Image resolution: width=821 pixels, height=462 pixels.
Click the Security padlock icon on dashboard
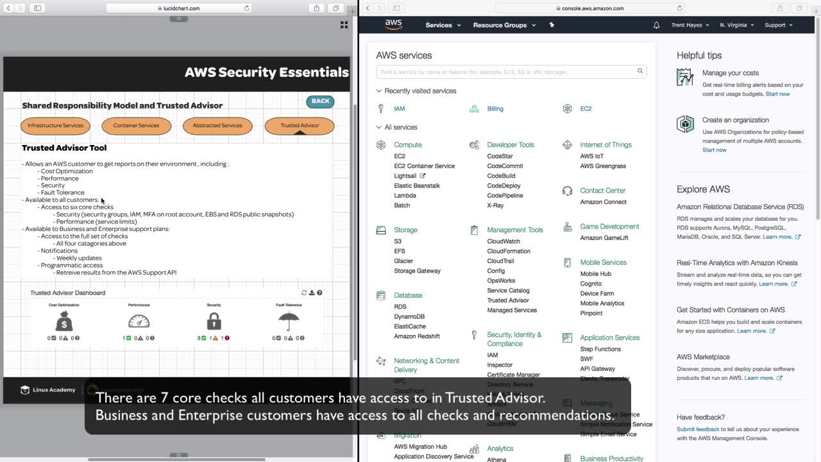[x=214, y=320]
